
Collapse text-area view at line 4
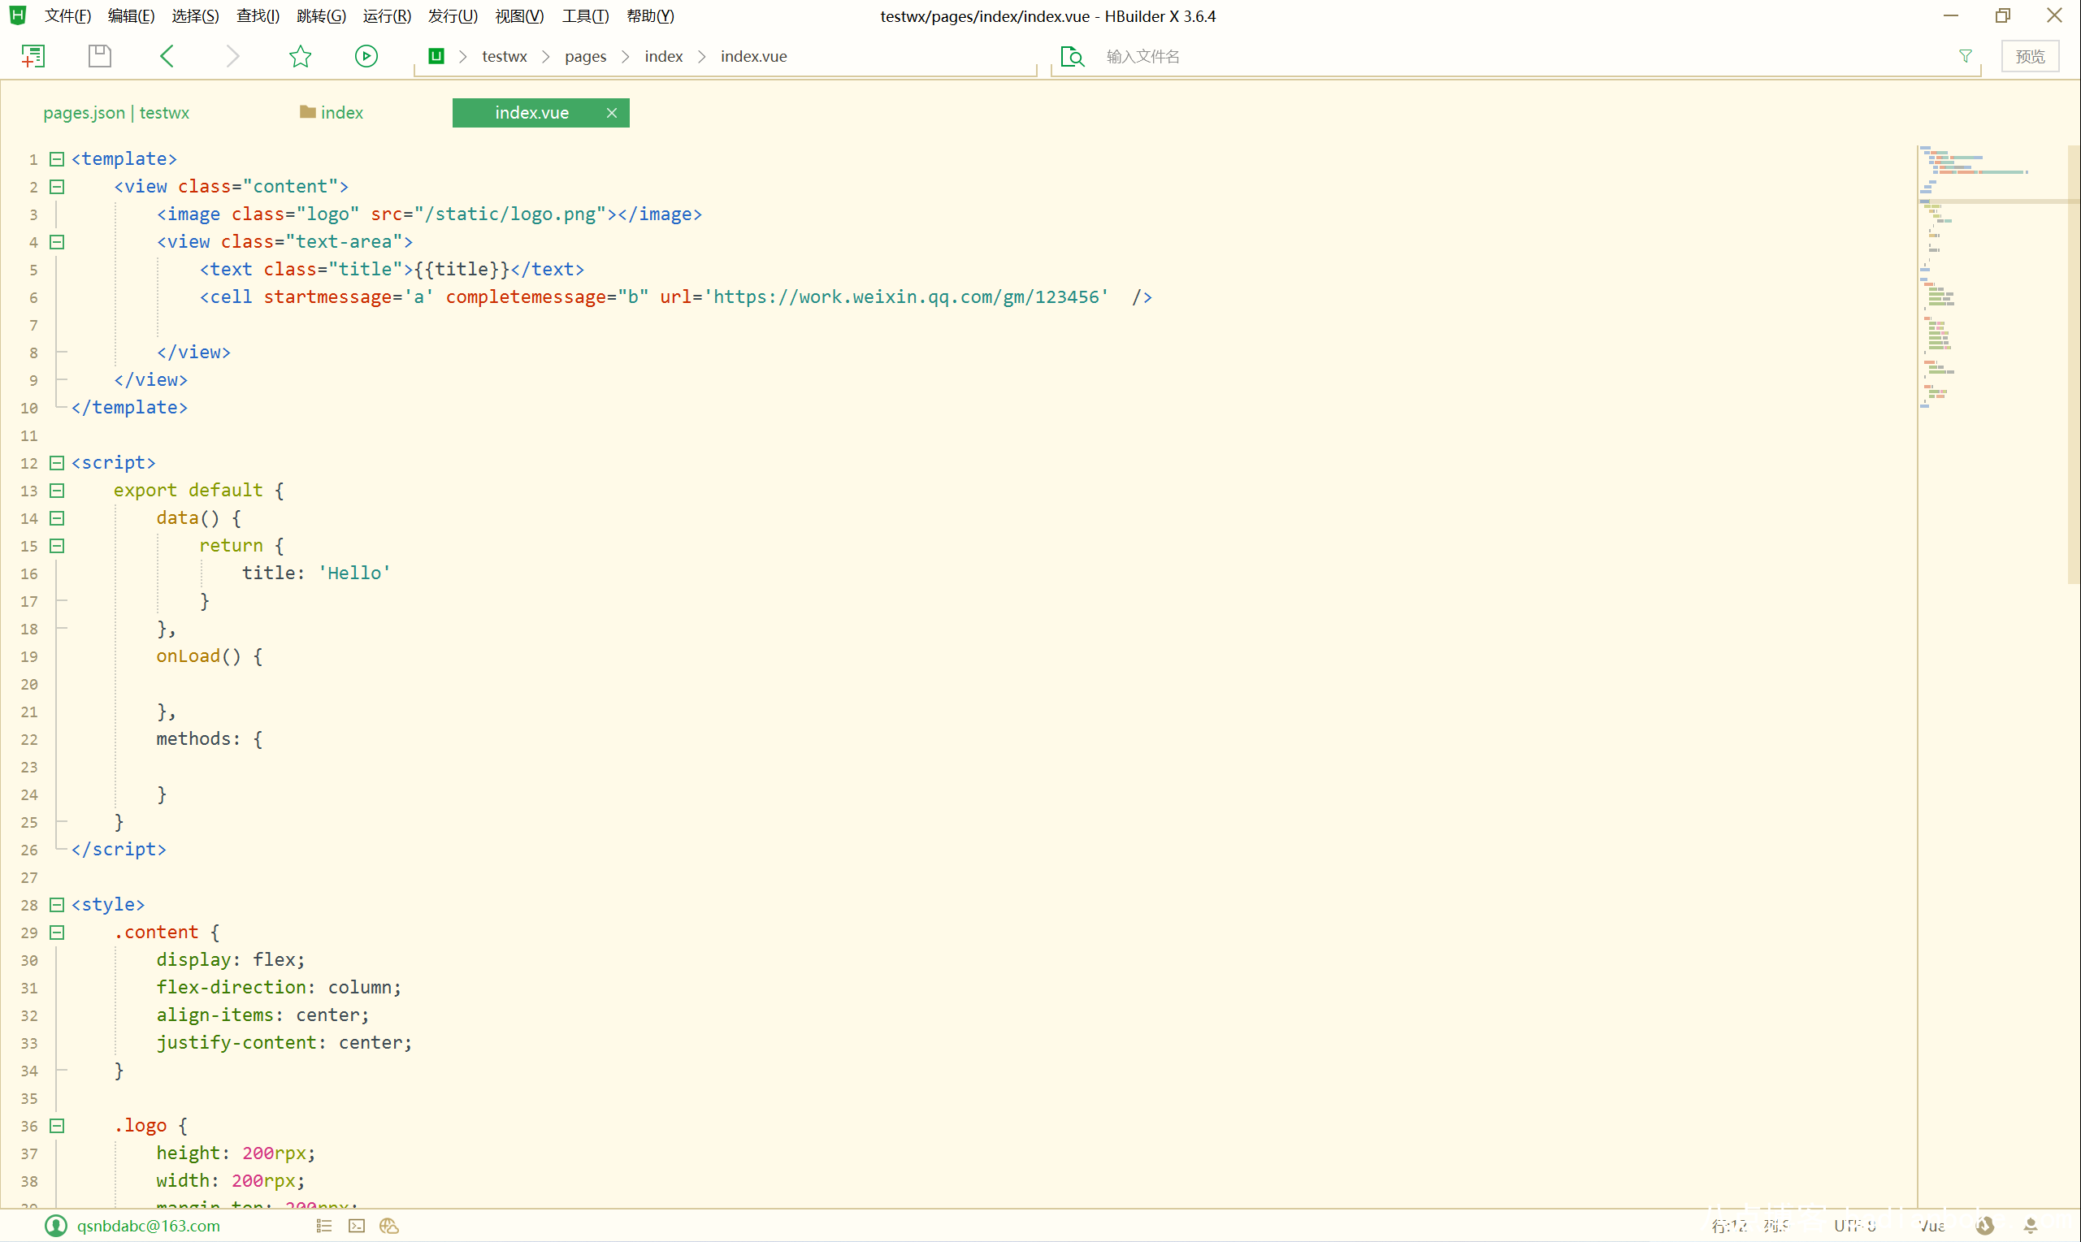tap(57, 242)
